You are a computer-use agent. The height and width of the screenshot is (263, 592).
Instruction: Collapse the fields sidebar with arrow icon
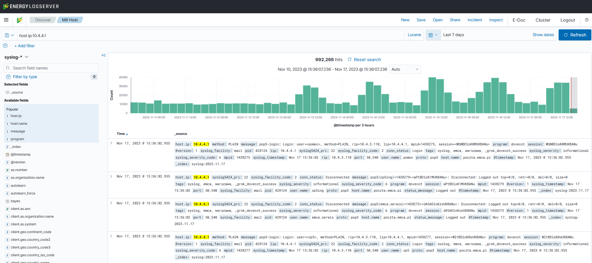coord(104,55)
